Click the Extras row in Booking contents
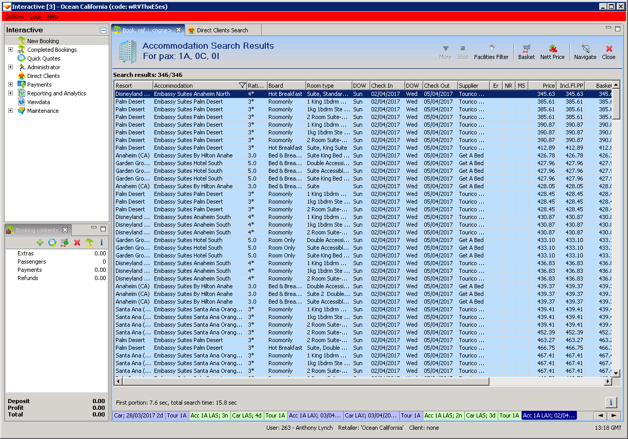 [56, 253]
